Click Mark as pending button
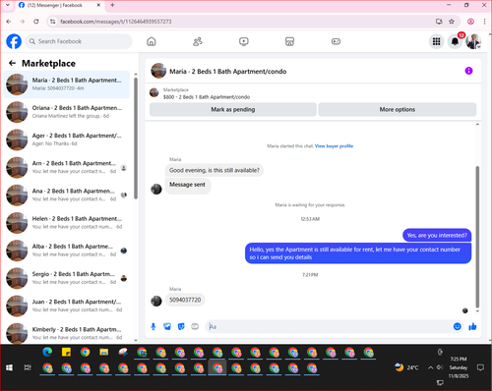The image size is (492, 391). [233, 109]
